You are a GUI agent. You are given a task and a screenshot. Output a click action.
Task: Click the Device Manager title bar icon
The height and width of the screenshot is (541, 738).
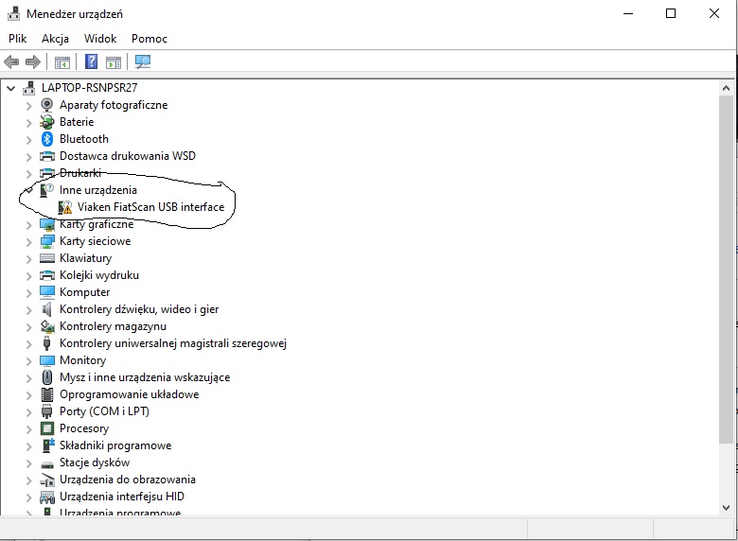coord(13,13)
